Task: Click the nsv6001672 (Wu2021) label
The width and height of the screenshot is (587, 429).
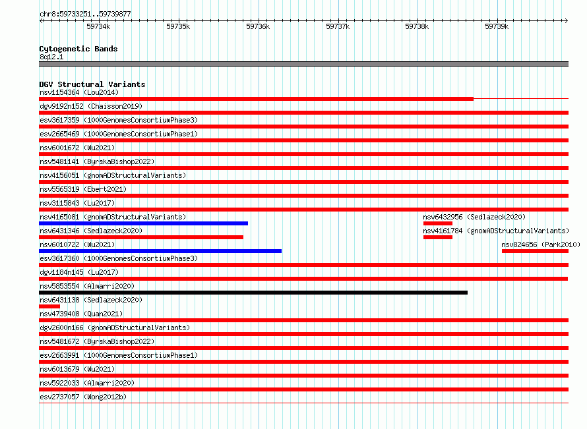Action: coord(77,148)
